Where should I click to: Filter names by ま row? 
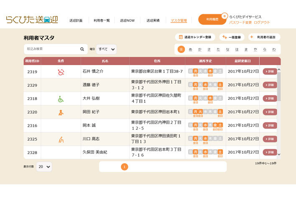pos(246,49)
